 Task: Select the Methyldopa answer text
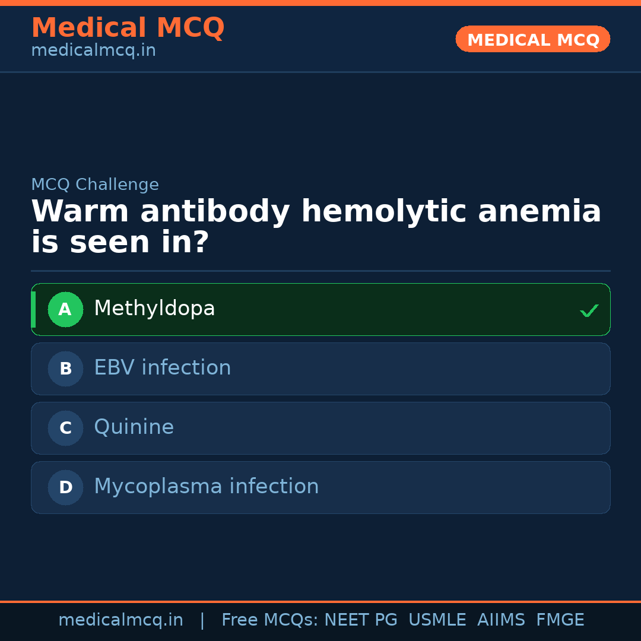pos(154,309)
